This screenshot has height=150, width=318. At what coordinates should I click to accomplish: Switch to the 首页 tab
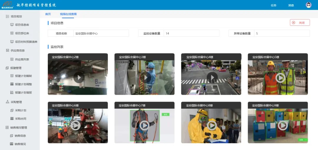48,14
